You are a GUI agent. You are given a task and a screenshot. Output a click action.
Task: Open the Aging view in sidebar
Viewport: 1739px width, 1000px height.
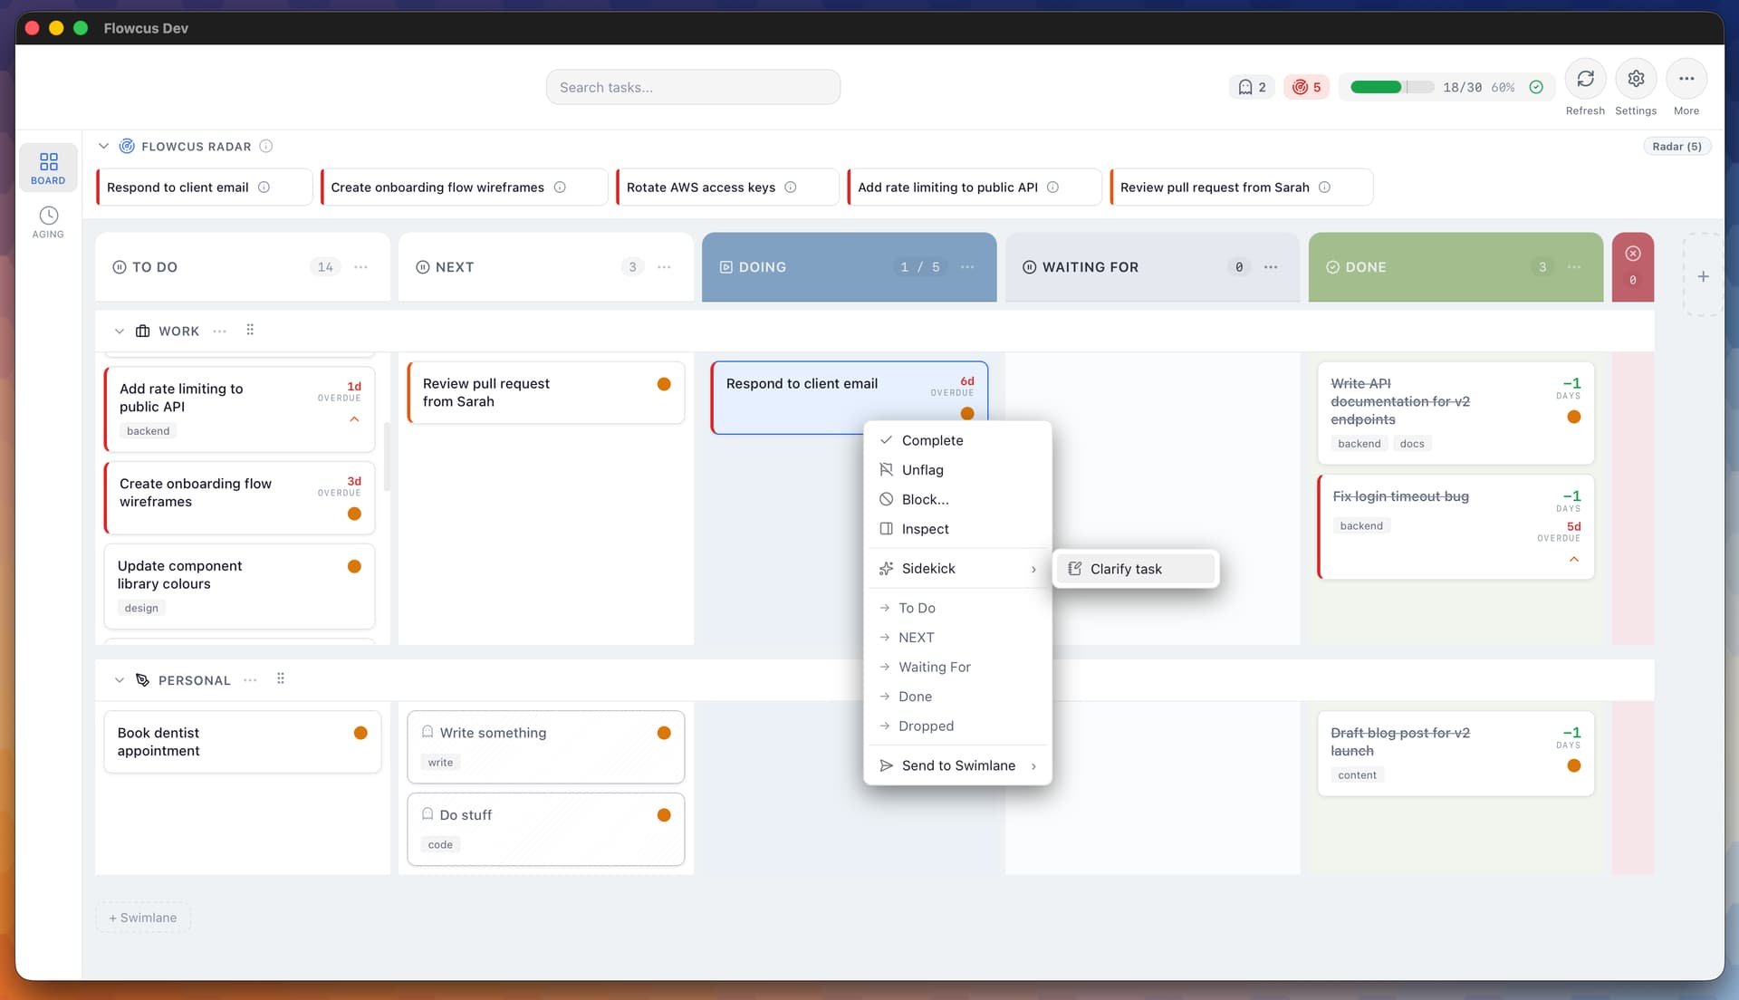point(48,222)
